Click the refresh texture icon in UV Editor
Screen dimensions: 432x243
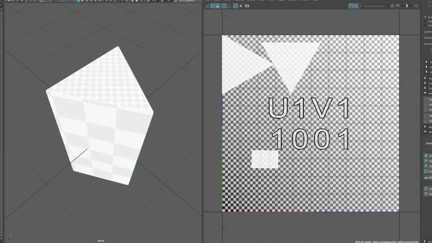393,6
